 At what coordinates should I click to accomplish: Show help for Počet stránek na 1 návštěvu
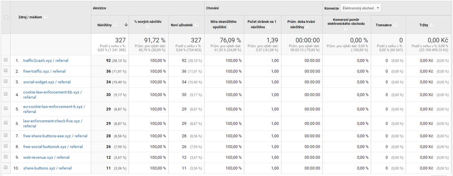click(269, 27)
